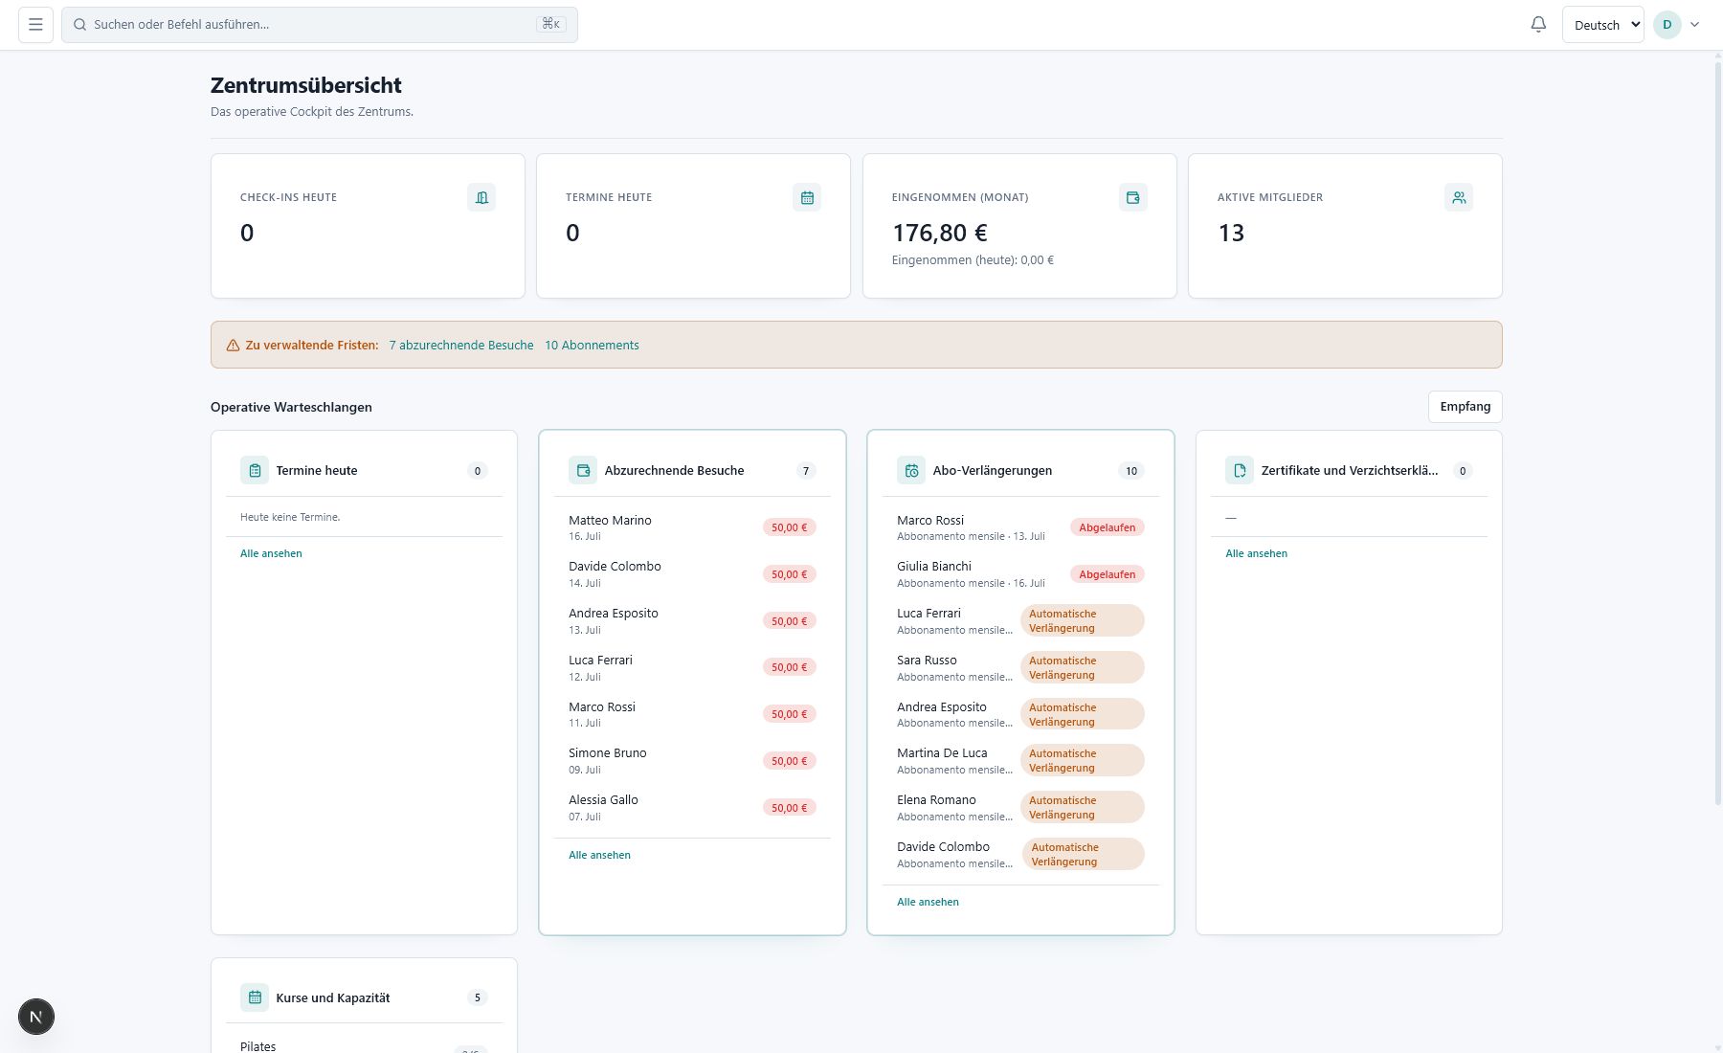1723x1053 pixels.
Task: Click the 50,00 € badge for Alessia Gallo
Action: coord(789,808)
